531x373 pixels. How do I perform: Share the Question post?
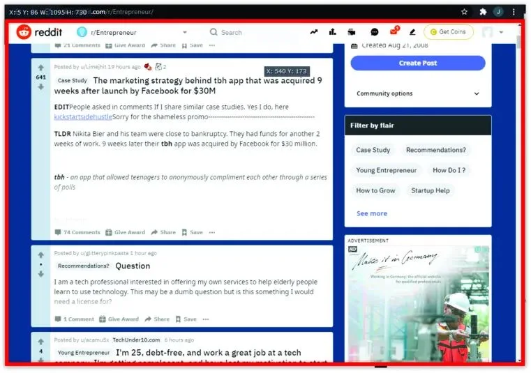157,319
